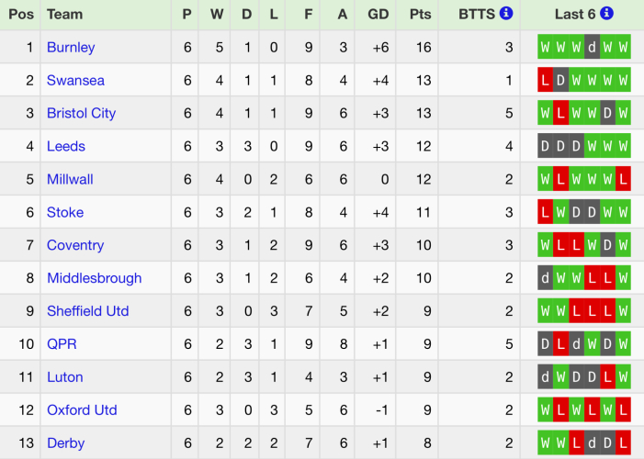The width and height of the screenshot is (644, 459).
Task: Open Sheffield Utd team link
Action: coord(87,311)
